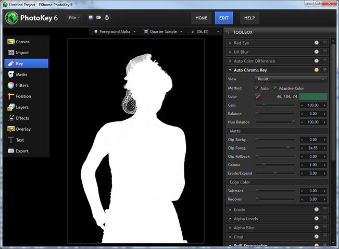Image resolution: width=339 pixels, height=249 pixels.
Task: Expand the Erode section
Action: point(230,209)
